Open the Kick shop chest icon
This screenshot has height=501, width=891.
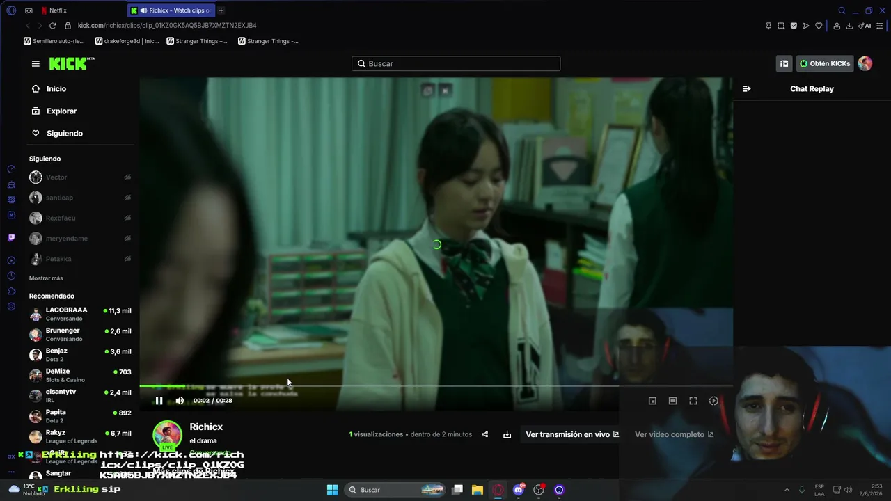784,63
